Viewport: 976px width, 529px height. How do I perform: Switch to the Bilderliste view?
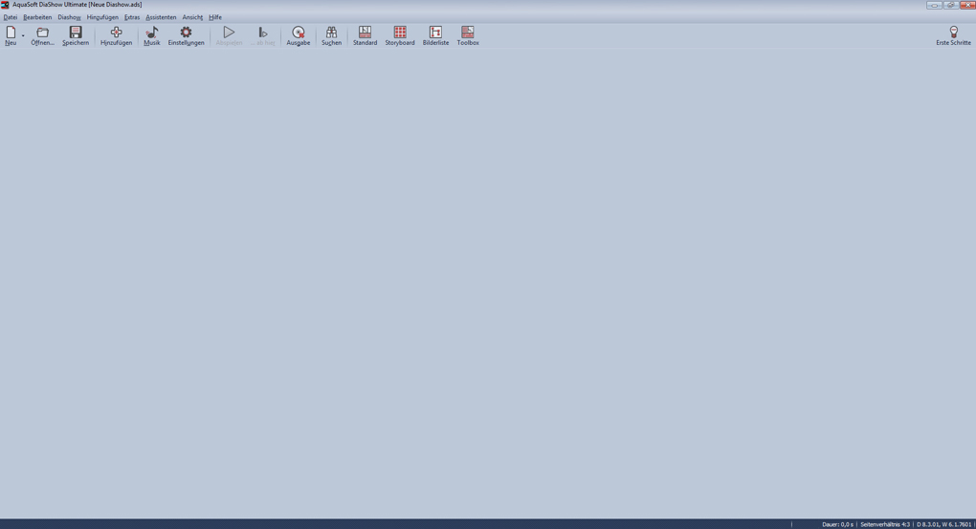(435, 33)
